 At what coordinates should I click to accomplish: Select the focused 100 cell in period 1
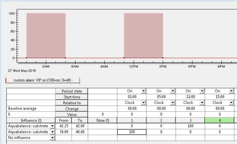tap(132, 132)
